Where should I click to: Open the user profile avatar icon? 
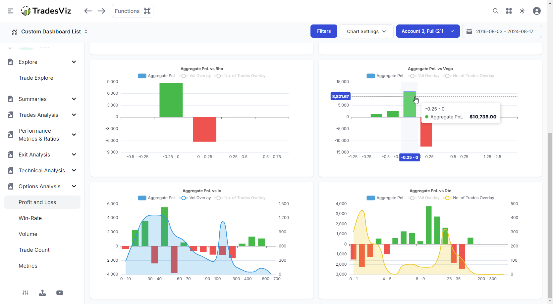pos(537,11)
